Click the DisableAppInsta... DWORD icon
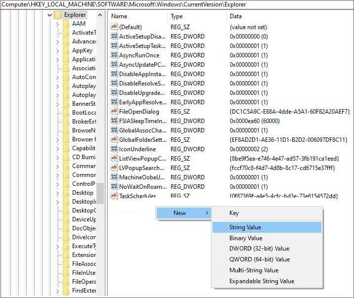 [114, 74]
